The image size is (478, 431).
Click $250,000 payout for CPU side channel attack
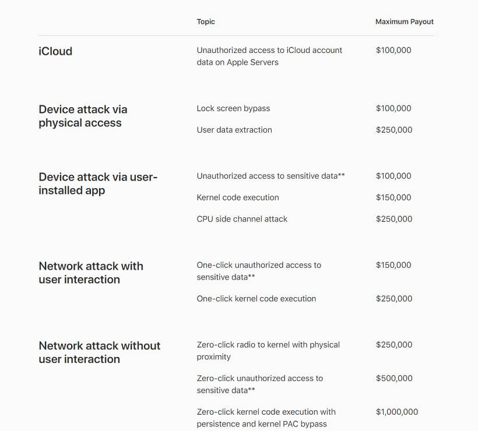393,219
